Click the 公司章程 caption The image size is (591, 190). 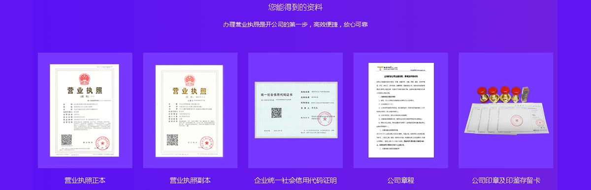[401, 180]
